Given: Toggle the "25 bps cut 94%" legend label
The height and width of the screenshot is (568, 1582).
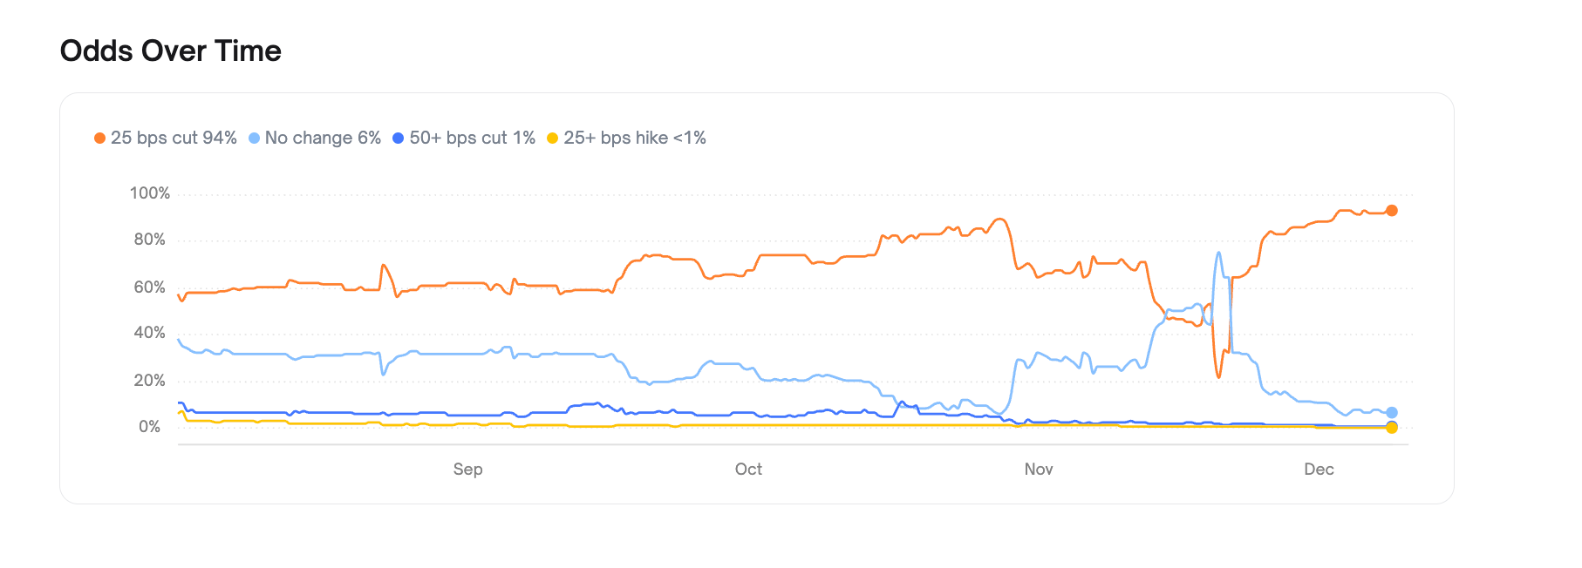Looking at the screenshot, I should coord(174,138).
